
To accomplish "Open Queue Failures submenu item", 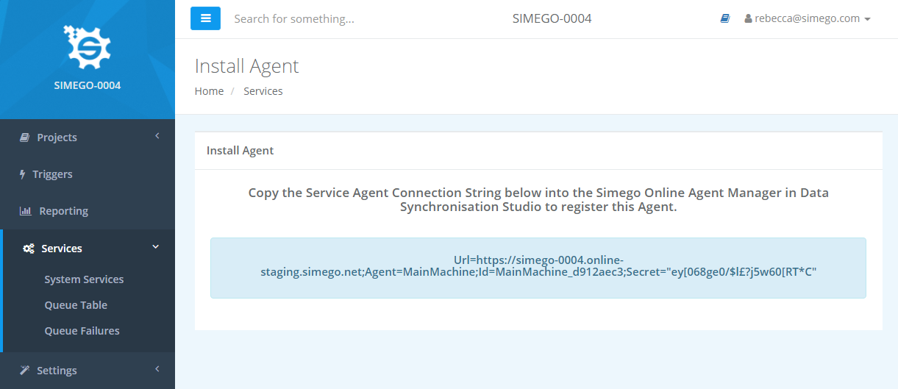I will 82,331.
